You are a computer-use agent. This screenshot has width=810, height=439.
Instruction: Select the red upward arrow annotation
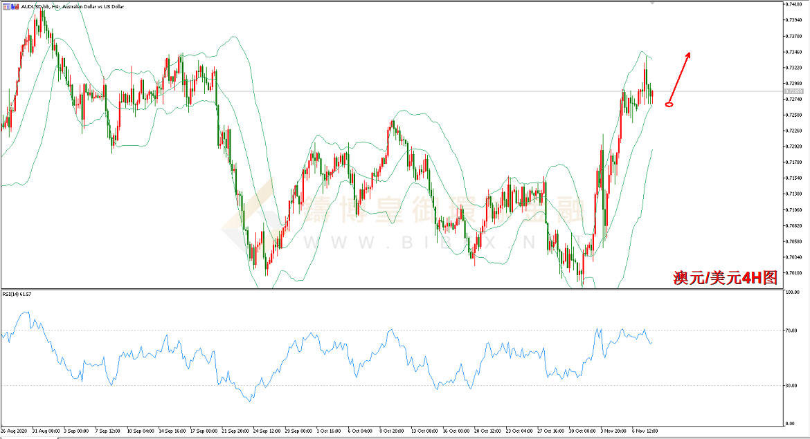679,77
